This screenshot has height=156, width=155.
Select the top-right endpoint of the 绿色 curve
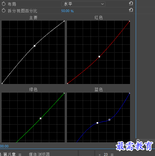point(64,93)
